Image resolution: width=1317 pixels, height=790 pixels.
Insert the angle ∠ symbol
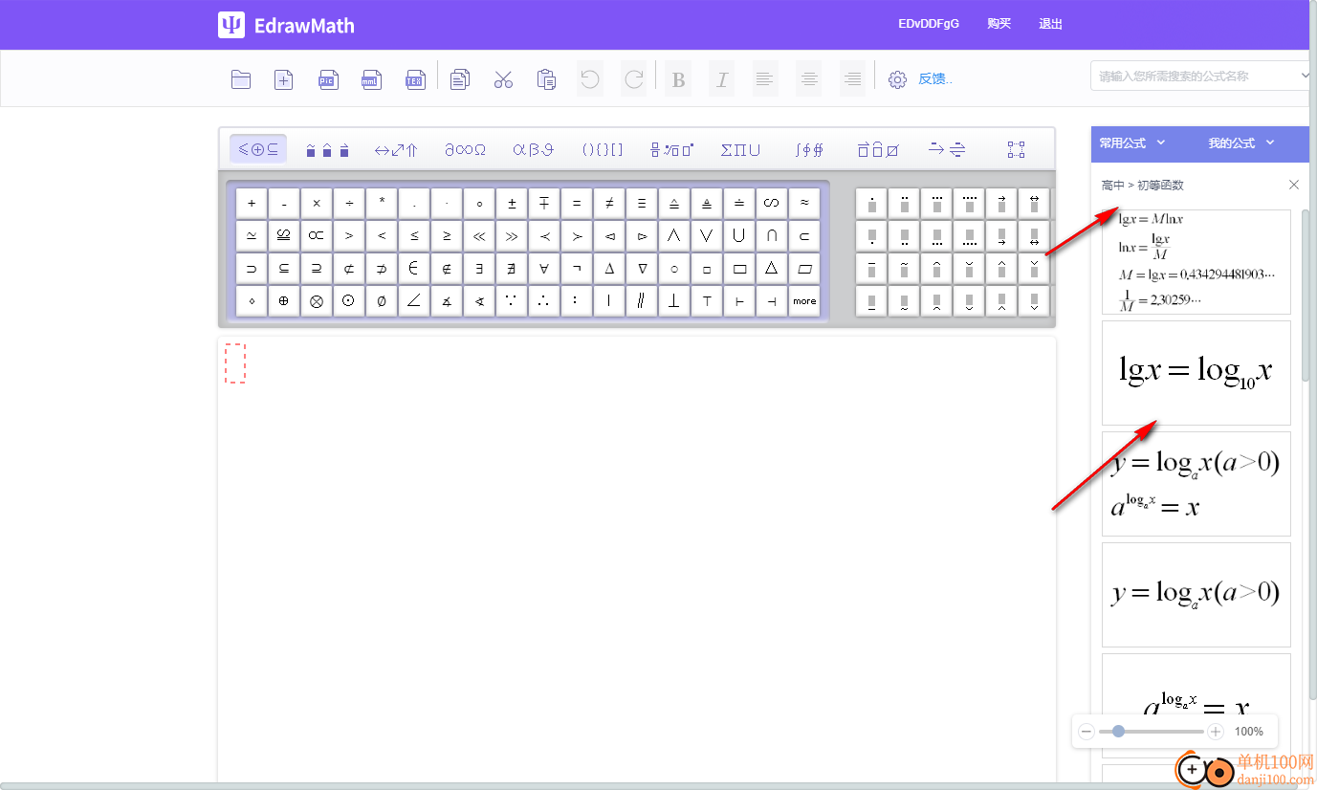coord(414,300)
